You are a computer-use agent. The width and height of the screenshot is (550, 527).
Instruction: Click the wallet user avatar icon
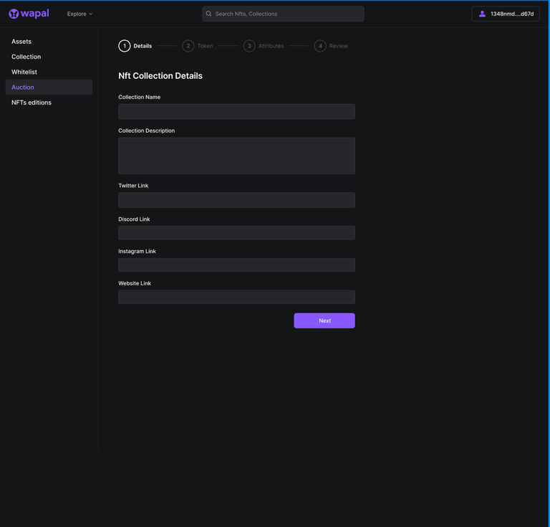(482, 14)
